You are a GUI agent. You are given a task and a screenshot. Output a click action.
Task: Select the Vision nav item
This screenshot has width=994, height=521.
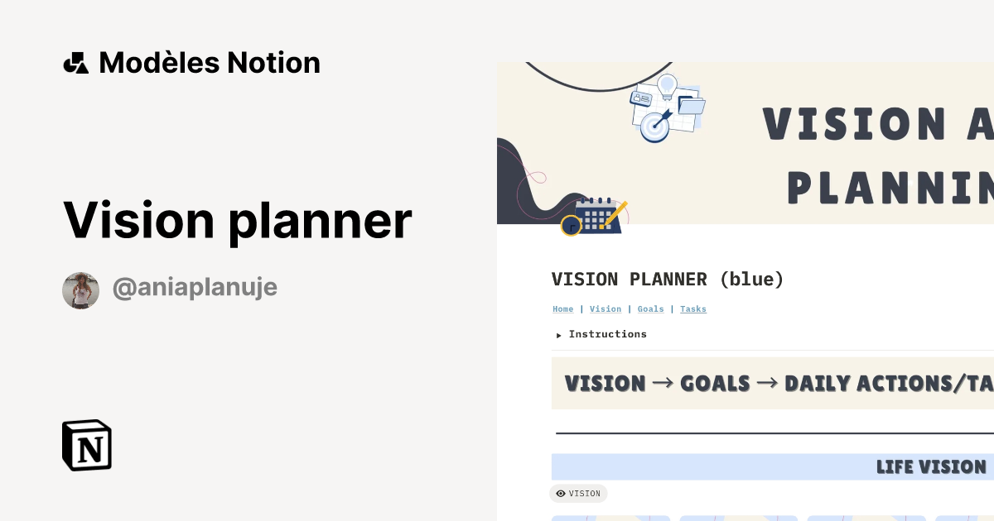(606, 308)
